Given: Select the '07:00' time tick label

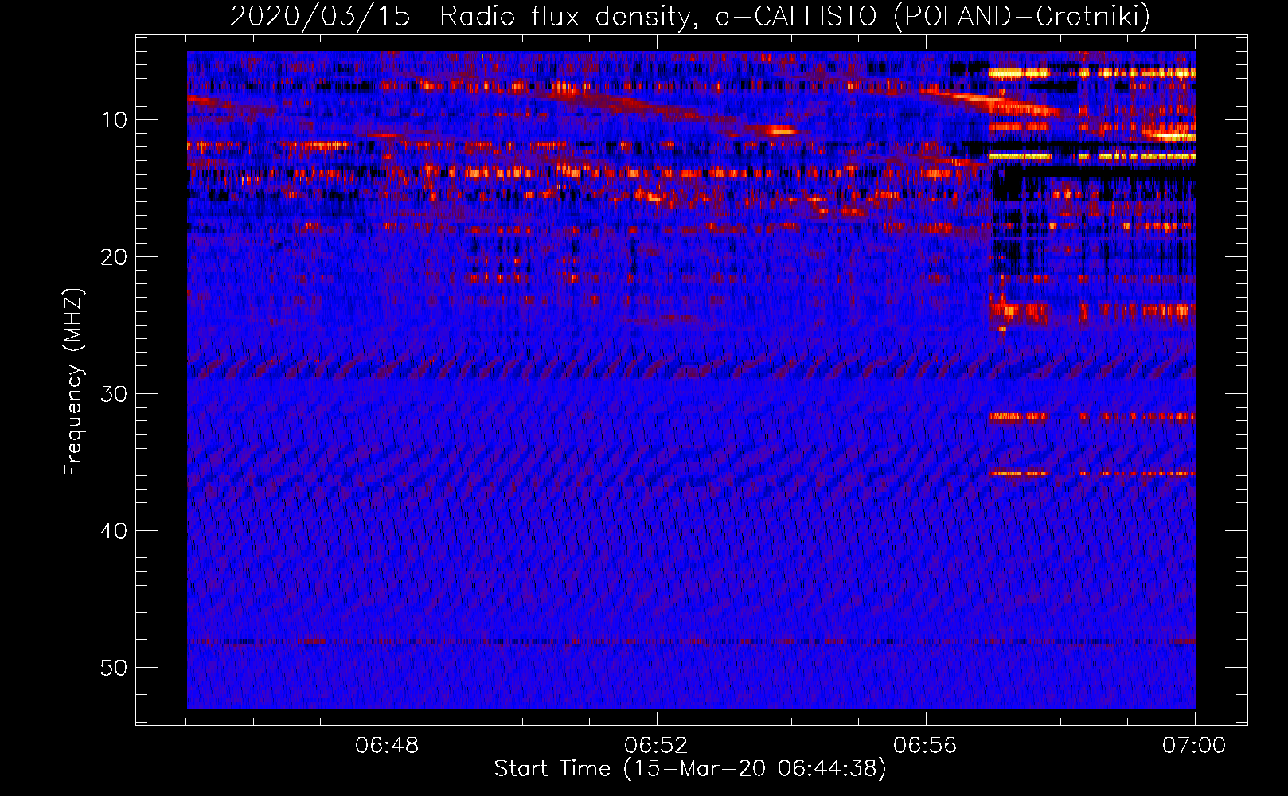Looking at the screenshot, I should [x=1194, y=746].
